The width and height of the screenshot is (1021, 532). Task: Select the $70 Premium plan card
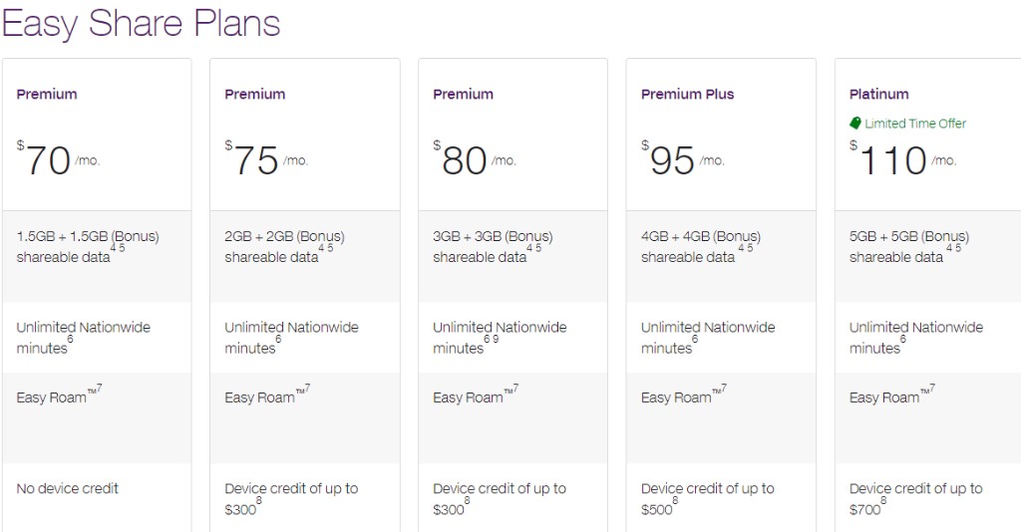click(97, 295)
